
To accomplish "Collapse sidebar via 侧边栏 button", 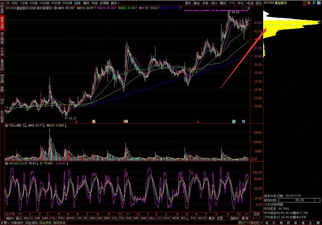I will (257, 223).
